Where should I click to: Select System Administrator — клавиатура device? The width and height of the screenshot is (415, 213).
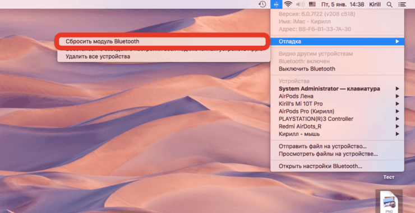tap(337, 89)
